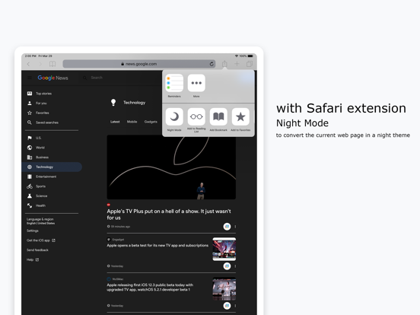The image size is (420, 315).
Task: Switch to Gadgets tab
Action: pos(151,122)
